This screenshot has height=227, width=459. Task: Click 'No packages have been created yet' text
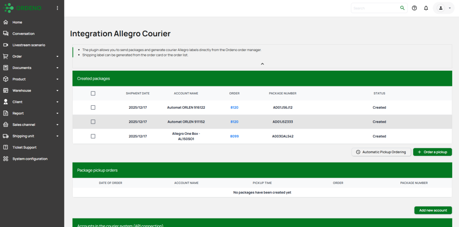pyautogui.click(x=262, y=192)
